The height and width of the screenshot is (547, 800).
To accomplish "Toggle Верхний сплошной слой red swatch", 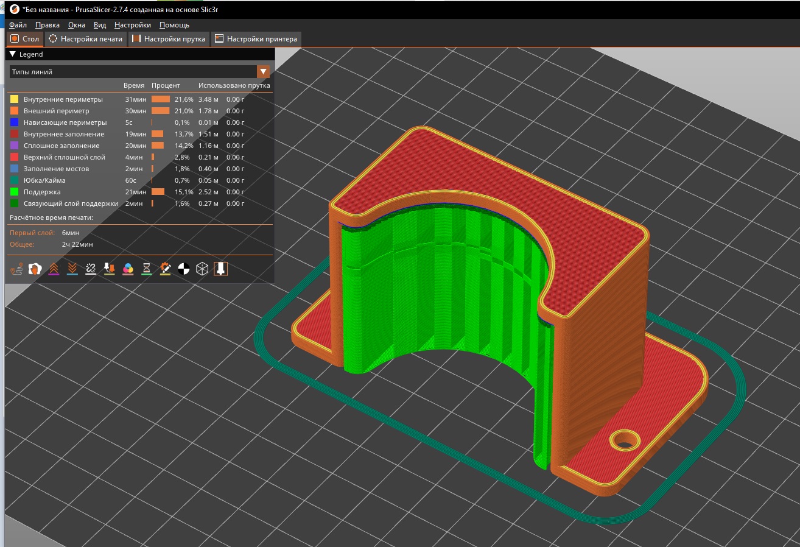I will tap(15, 157).
